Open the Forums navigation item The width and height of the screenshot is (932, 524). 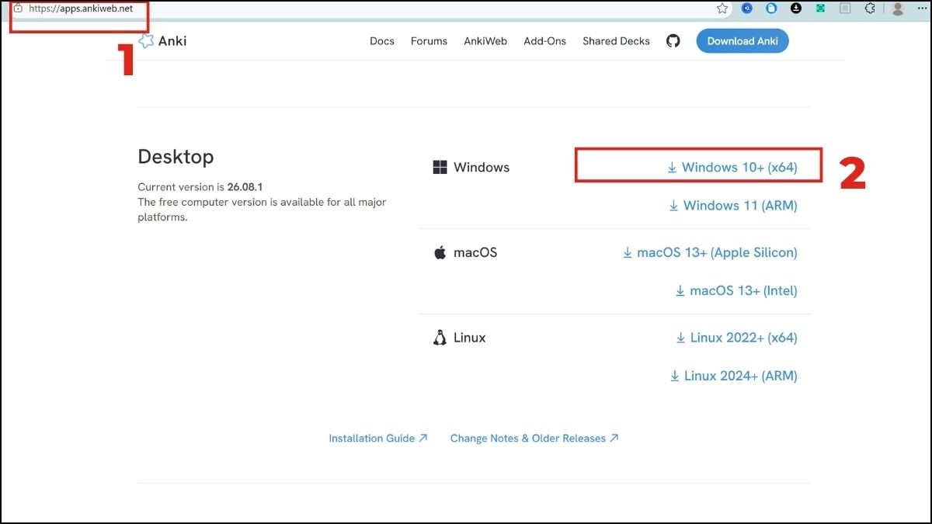pos(429,41)
